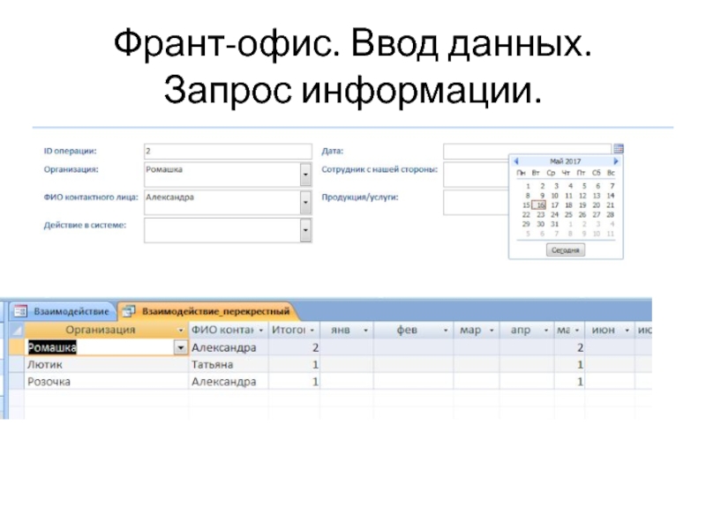This screenshot has height=529, width=706.
Task: Click the Взаимодействие table tab icon
Action: (19, 311)
